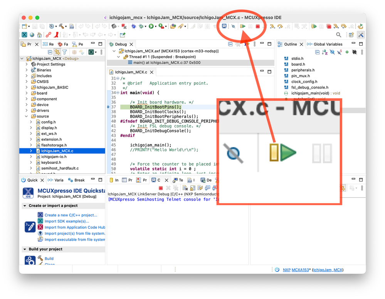Open the Build hammer dropdown arrow
Viewport: 385px width, 299px height.
pos(66,27)
